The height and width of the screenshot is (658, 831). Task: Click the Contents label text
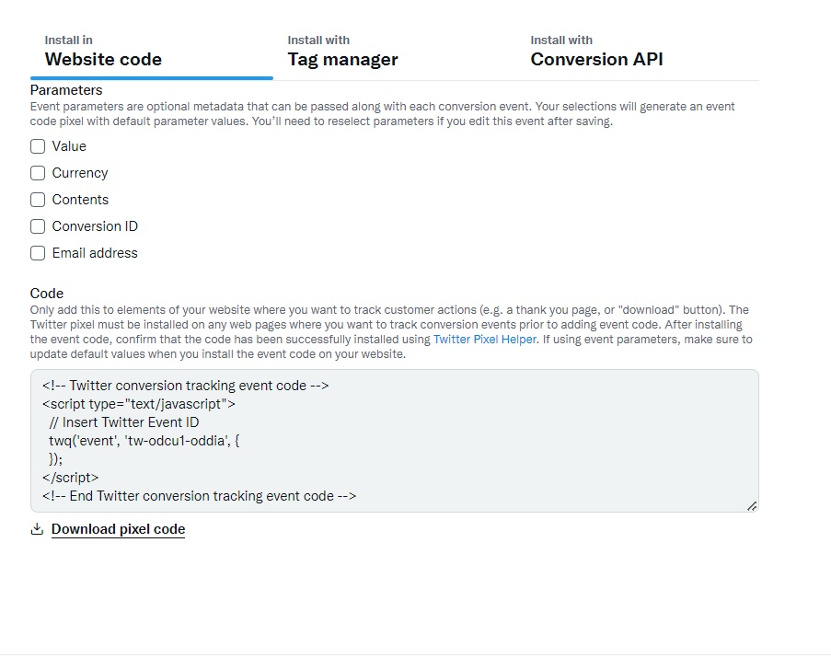[80, 200]
